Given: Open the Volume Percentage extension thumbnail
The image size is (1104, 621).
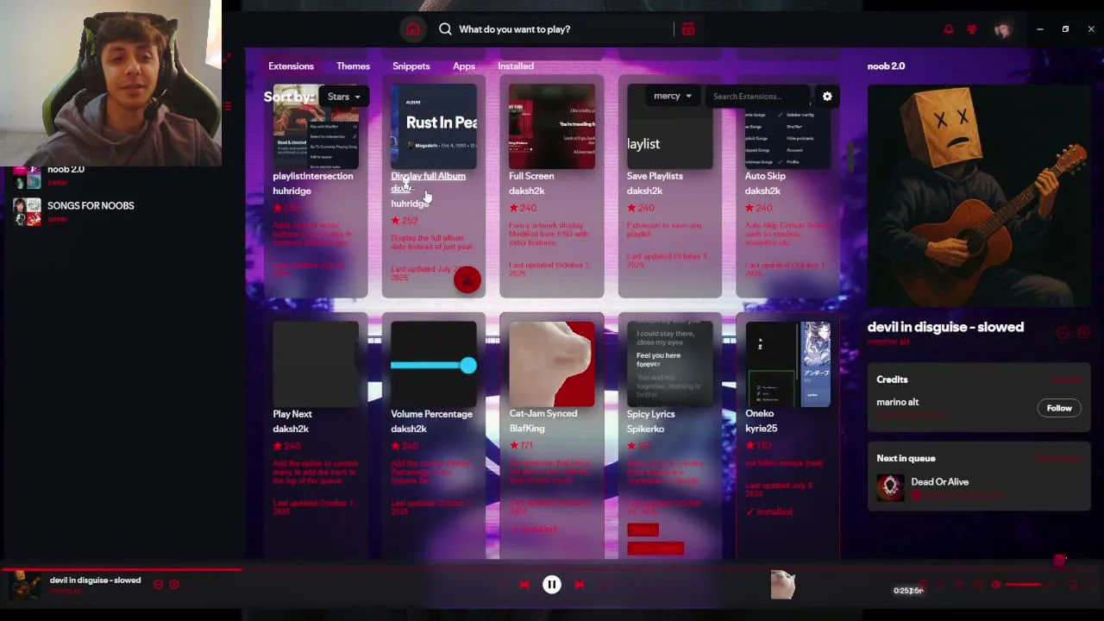Looking at the screenshot, I should pos(434,364).
